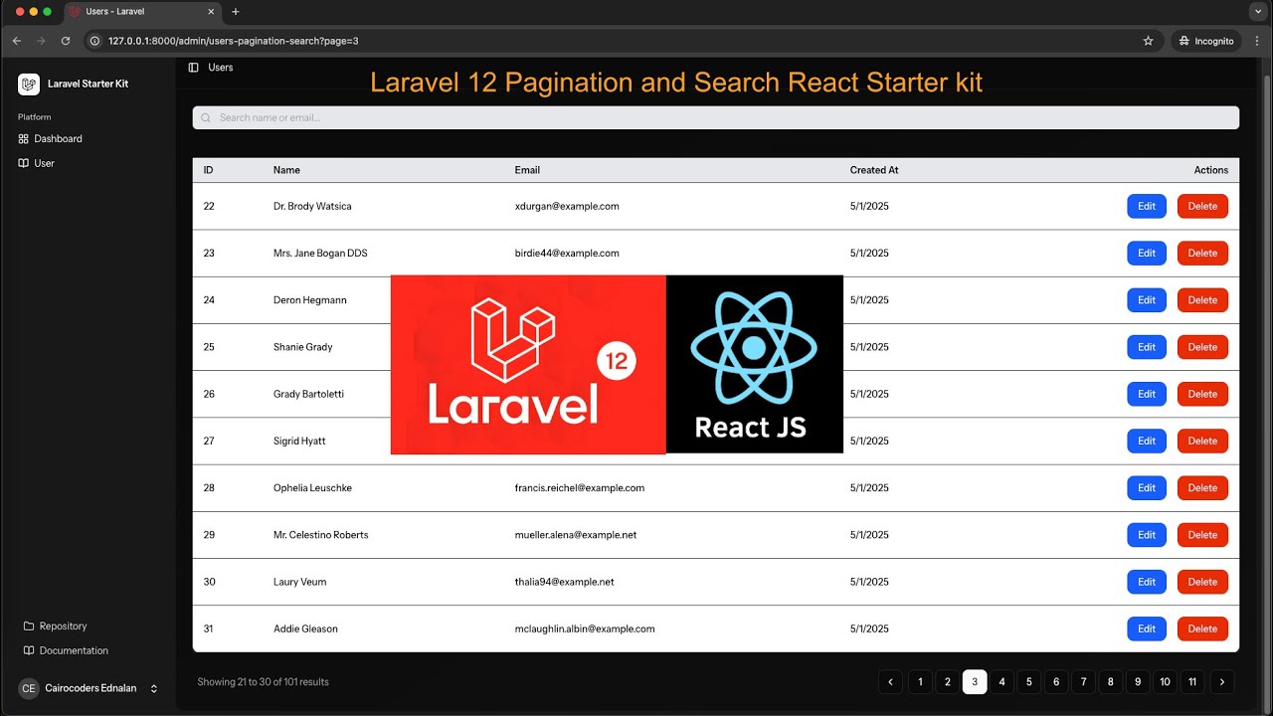Focus the Search name or email field
The image size is (1273, 716).
pos(716,117)
